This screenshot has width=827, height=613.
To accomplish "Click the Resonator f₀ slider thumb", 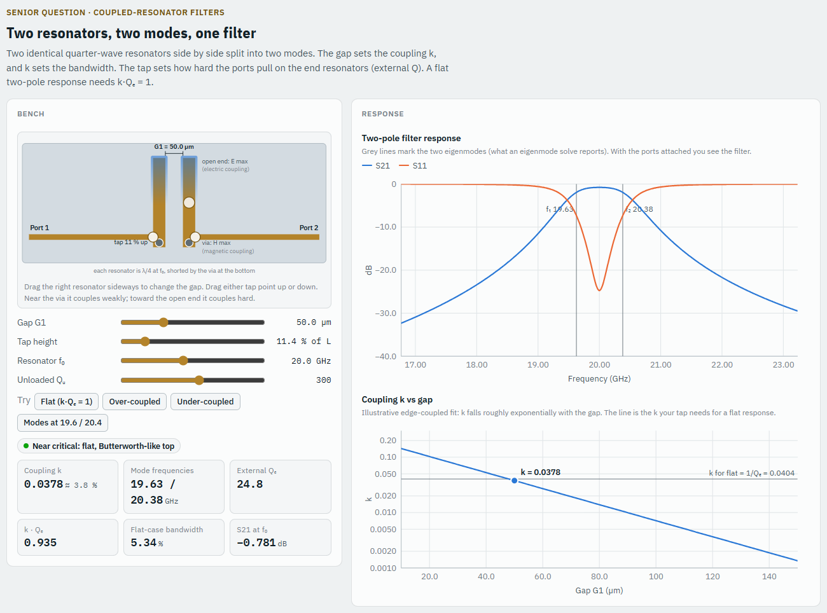I will pyautogui.click(x=183, y=361).
